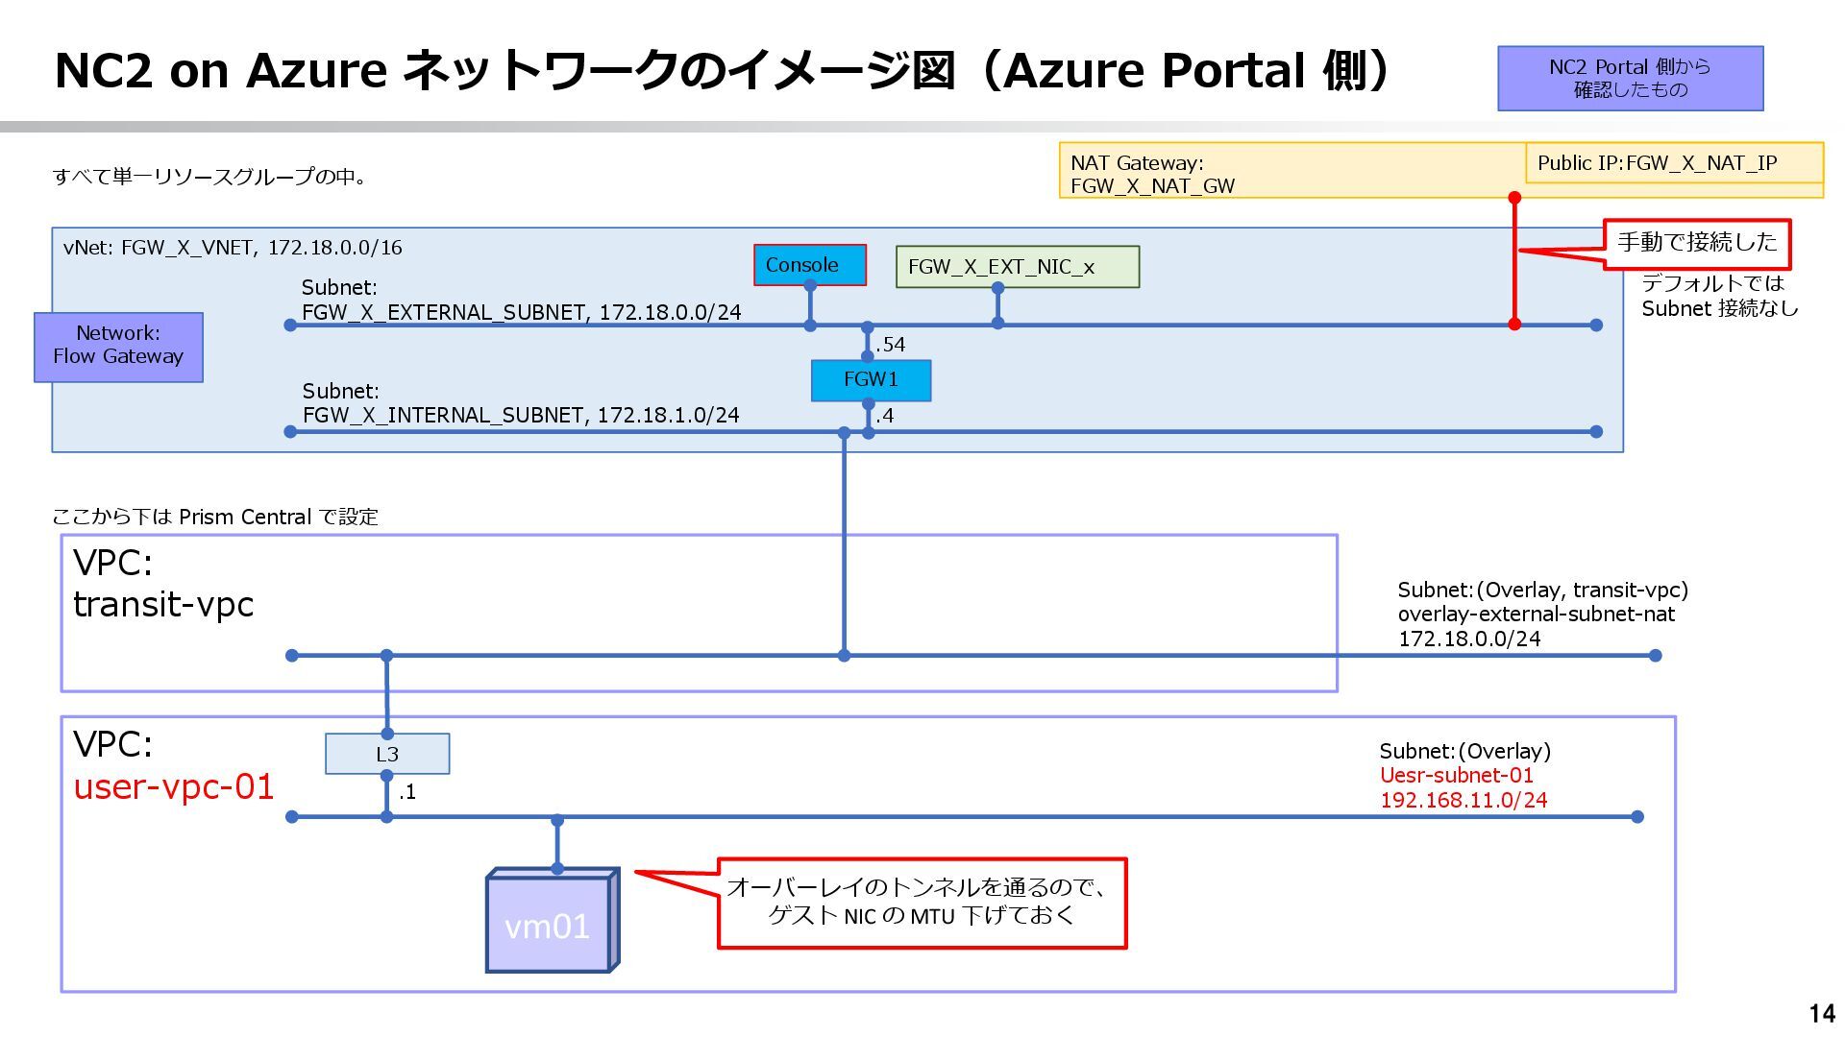Click FGW_X_EXTERNAL_SUBNET, 172.18.0.0/24 text
The width and height of the screenshot is (1845, 1037).
(522, 312)
